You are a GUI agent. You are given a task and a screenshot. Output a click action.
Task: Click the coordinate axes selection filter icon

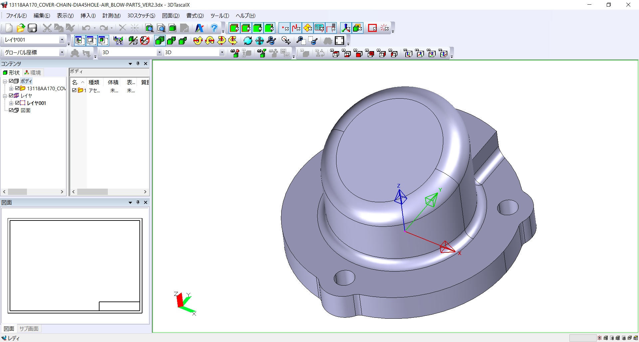pyautogui.click(x=346, y=28)
